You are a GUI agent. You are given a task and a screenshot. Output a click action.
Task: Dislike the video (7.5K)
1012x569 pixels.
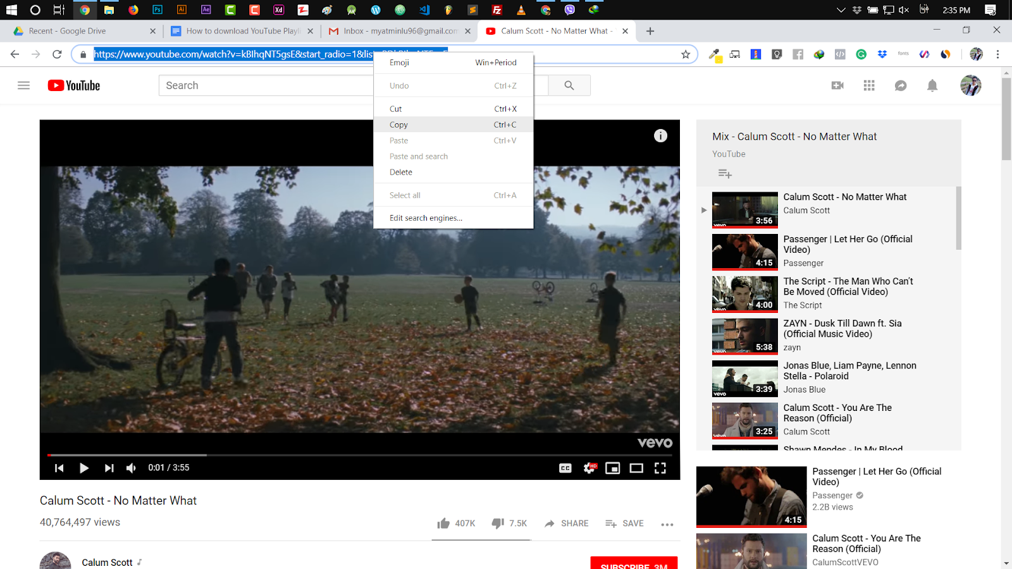tap(509, 523)
